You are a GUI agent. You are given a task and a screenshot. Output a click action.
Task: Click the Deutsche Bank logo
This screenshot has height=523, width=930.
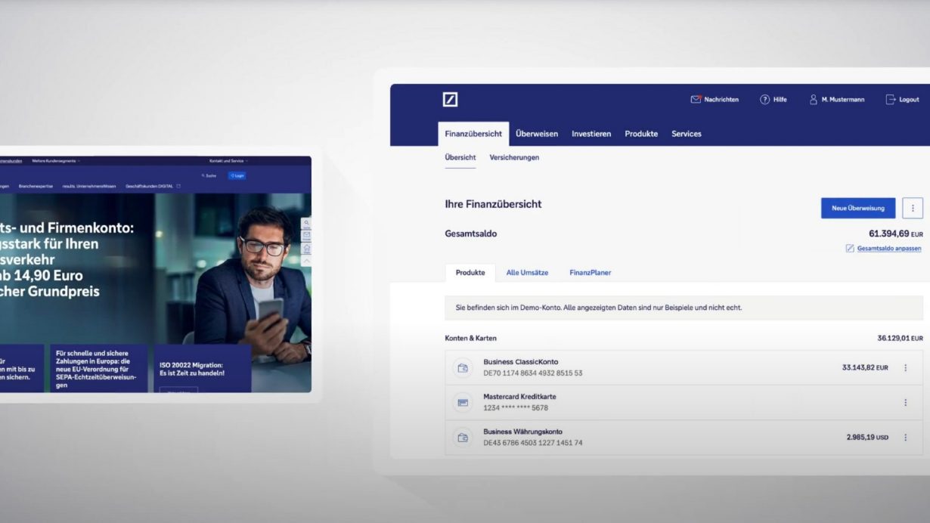click(x=450, y=100)
